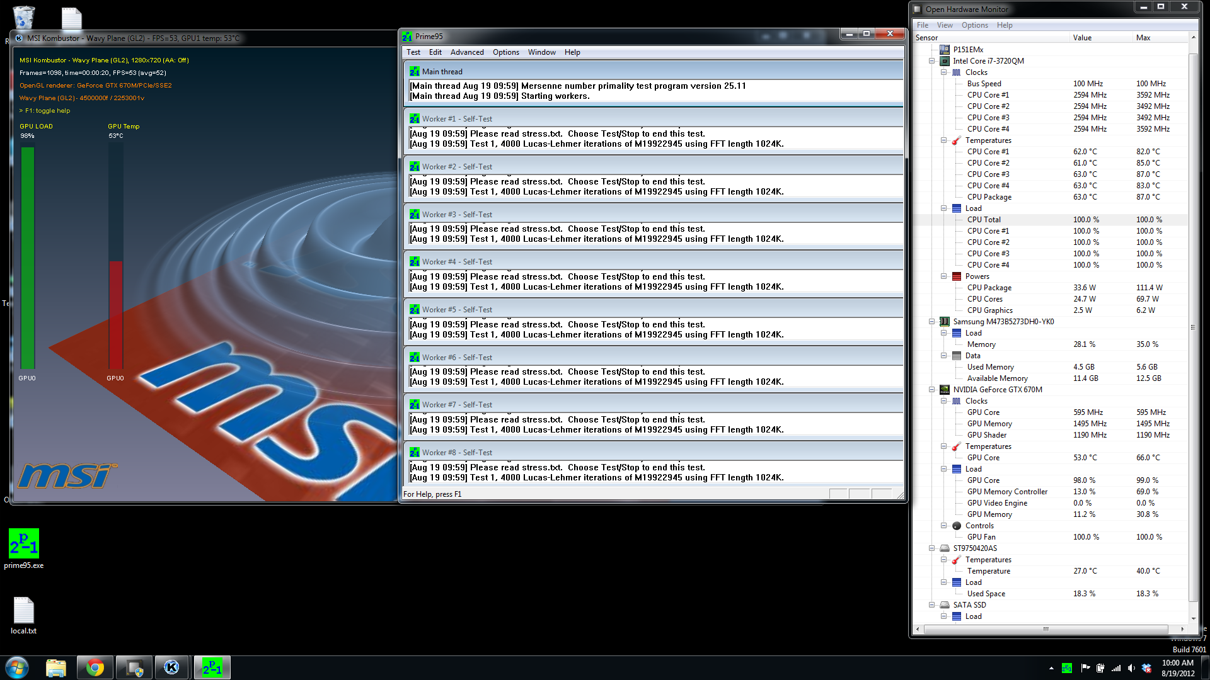Switch to MSI Kombustor taskbar button

[x=172, y=667]
